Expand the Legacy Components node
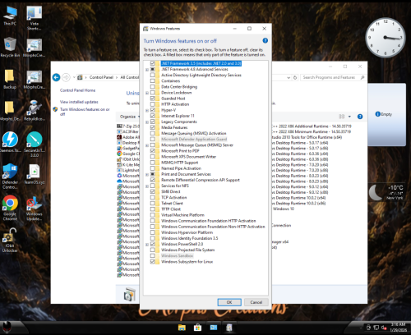This screenshot has width=411, height=335. click(147, 122)
